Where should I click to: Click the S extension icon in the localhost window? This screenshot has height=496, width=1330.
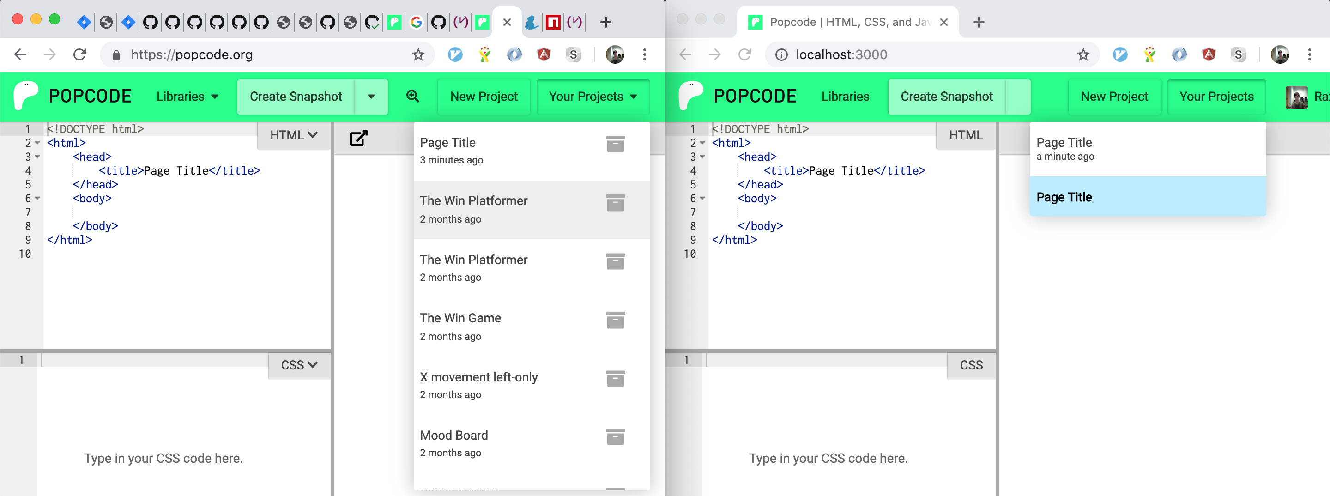pos(1238,54)
